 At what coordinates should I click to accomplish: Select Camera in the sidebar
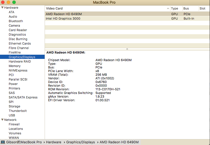(x=14, y=26)
